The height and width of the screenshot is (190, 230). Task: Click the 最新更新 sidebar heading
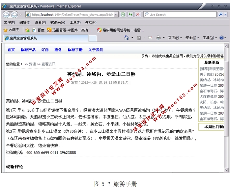pyautogui.click(x=212, y=63)
